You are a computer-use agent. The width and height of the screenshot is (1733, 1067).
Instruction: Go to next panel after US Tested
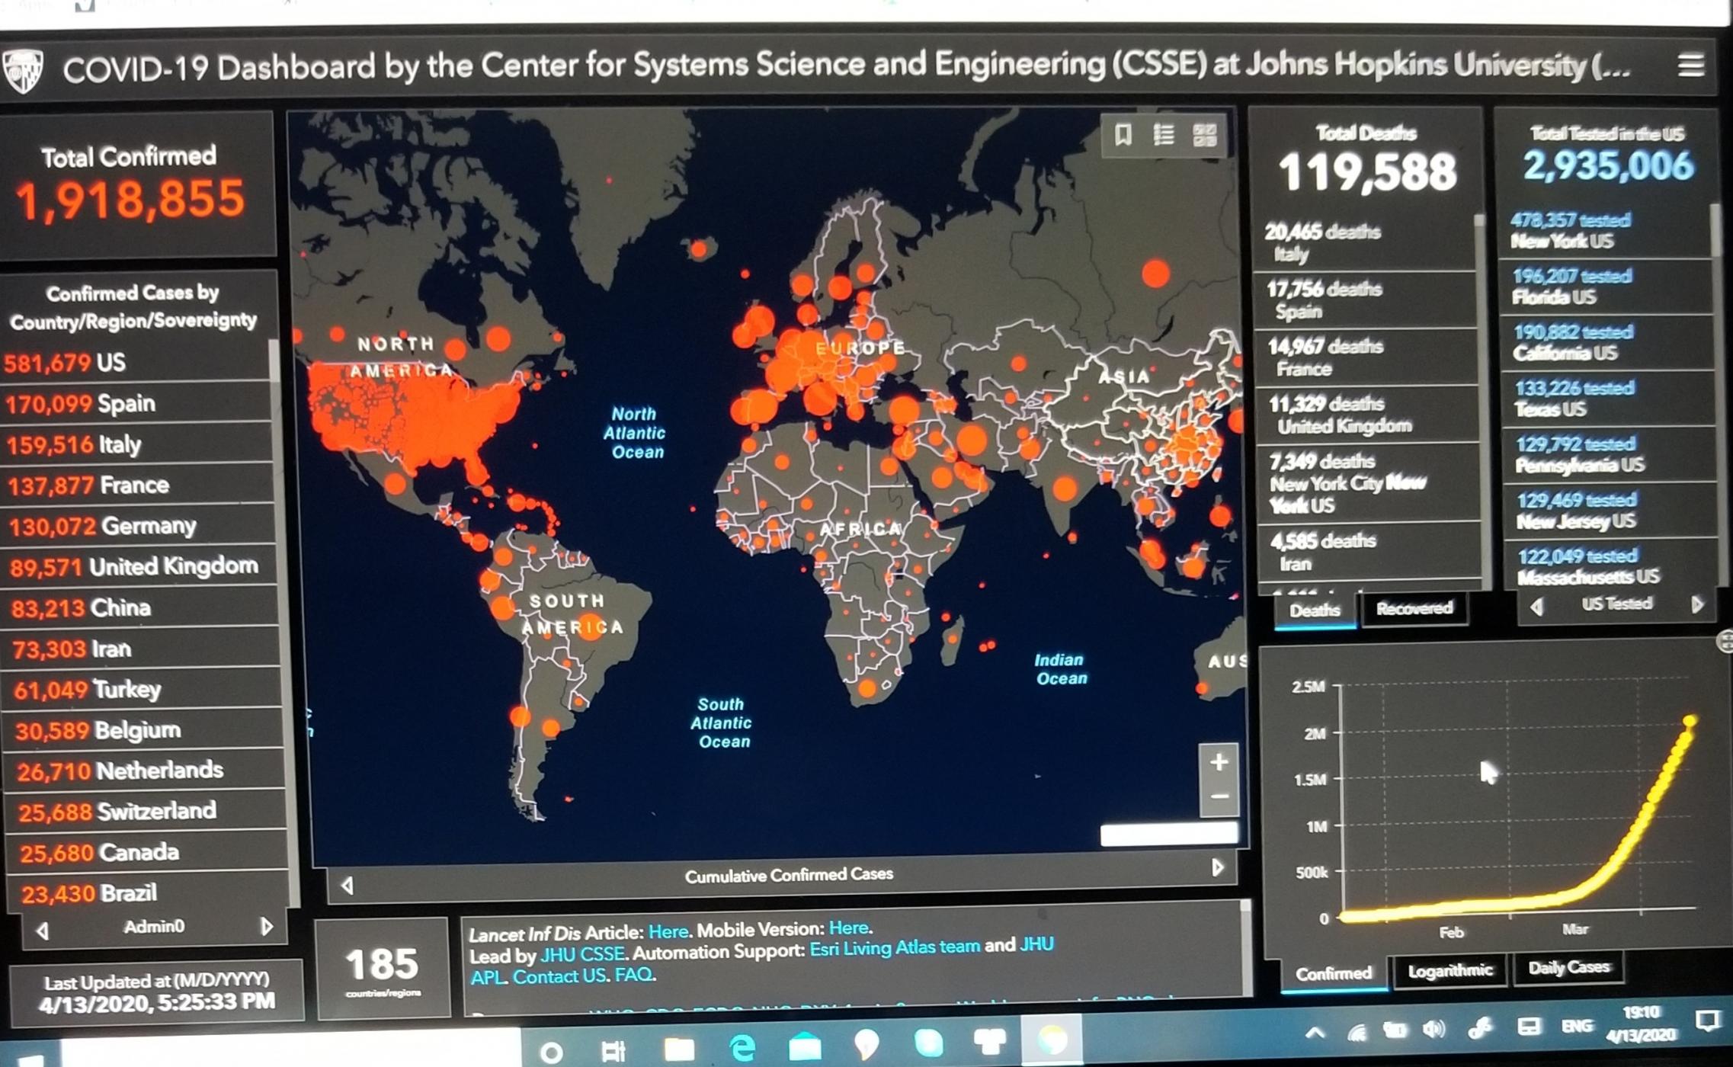coord(1697,604)
